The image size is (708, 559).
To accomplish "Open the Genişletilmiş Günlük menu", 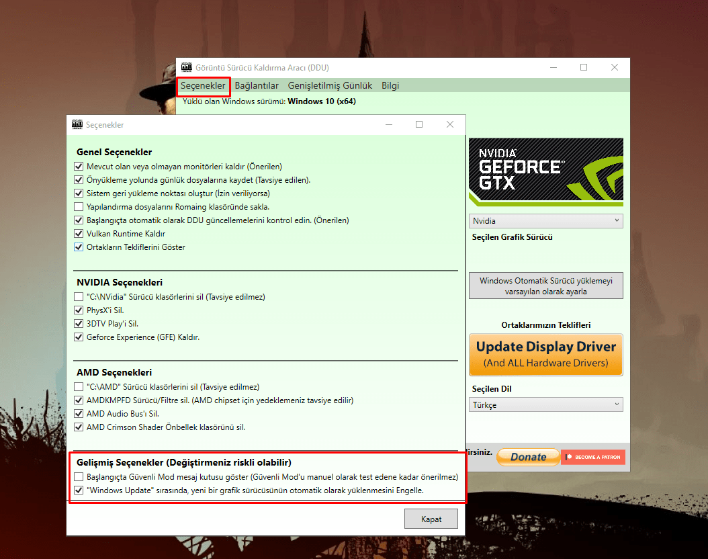I will coord(330,86).
